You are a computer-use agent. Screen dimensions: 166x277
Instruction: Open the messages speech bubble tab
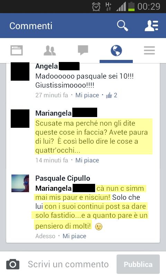83,50
